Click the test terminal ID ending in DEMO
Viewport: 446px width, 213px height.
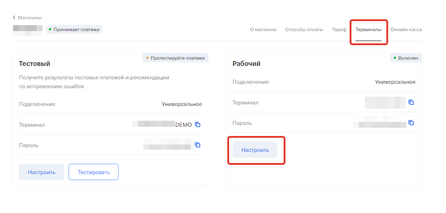[162, 125]
